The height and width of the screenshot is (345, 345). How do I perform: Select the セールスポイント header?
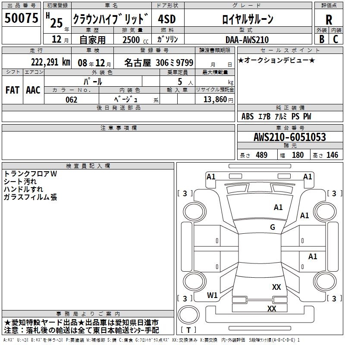[x=290, y=50]
